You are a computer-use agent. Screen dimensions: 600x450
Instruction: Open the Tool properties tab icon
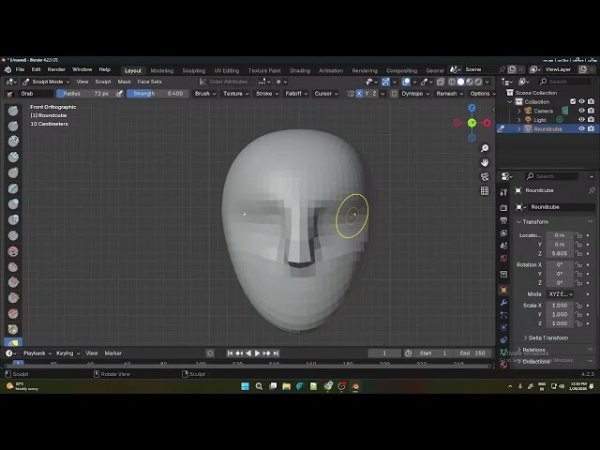click(x=503, y=192)
